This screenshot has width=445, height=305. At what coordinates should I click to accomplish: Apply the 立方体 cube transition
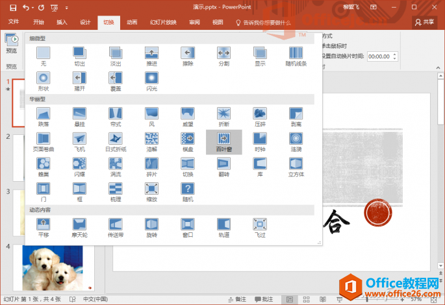coord(296,167)
